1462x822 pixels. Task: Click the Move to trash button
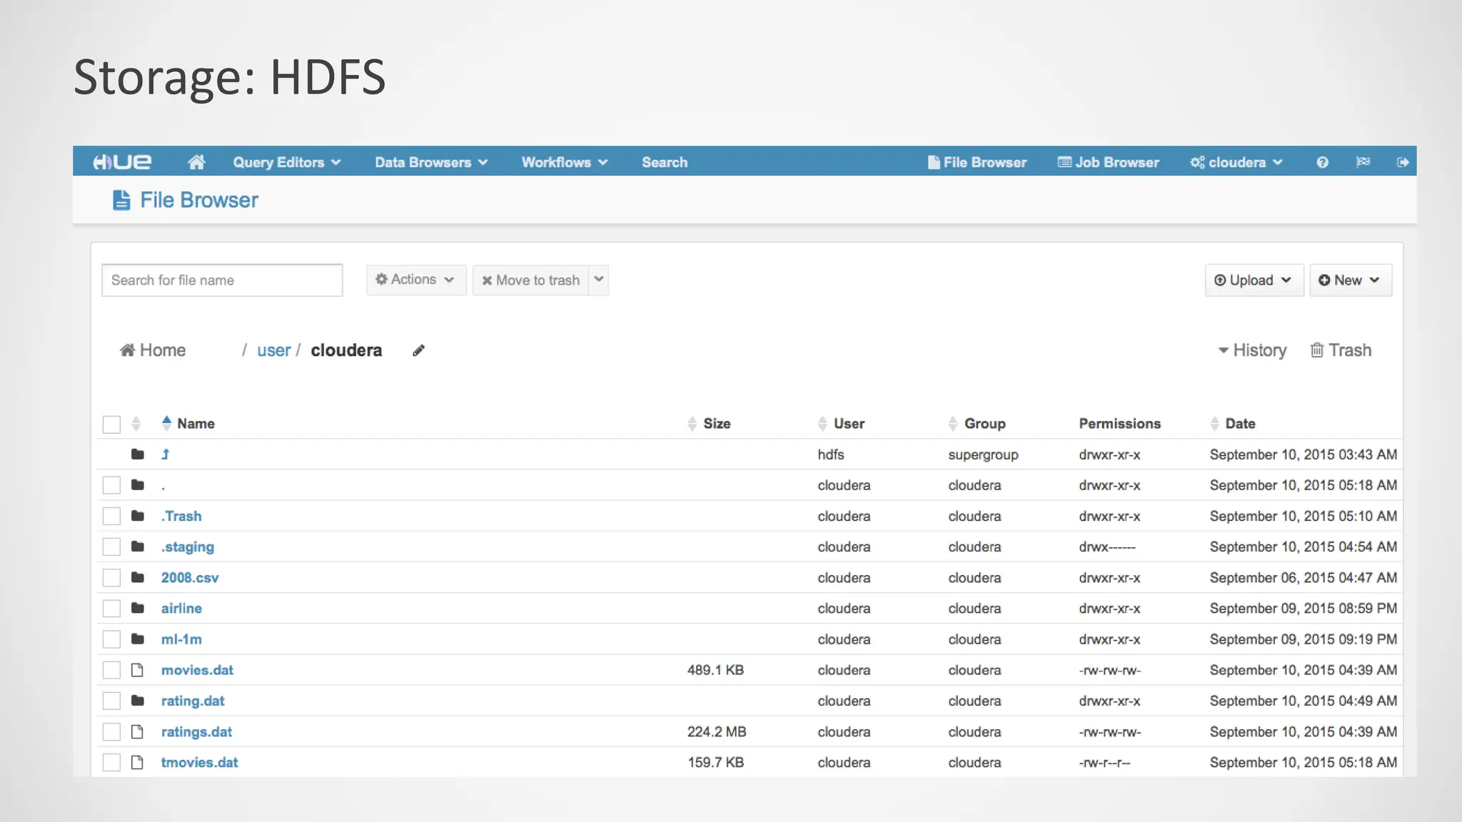[x=531, y=280]
